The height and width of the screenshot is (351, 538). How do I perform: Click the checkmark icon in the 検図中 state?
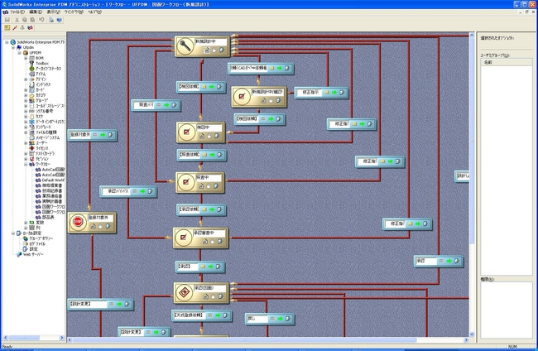[x=187, y=132]
